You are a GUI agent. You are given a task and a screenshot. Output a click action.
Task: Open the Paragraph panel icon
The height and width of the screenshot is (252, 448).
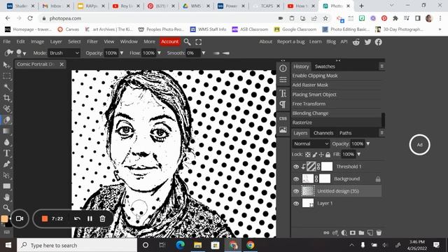283,104
